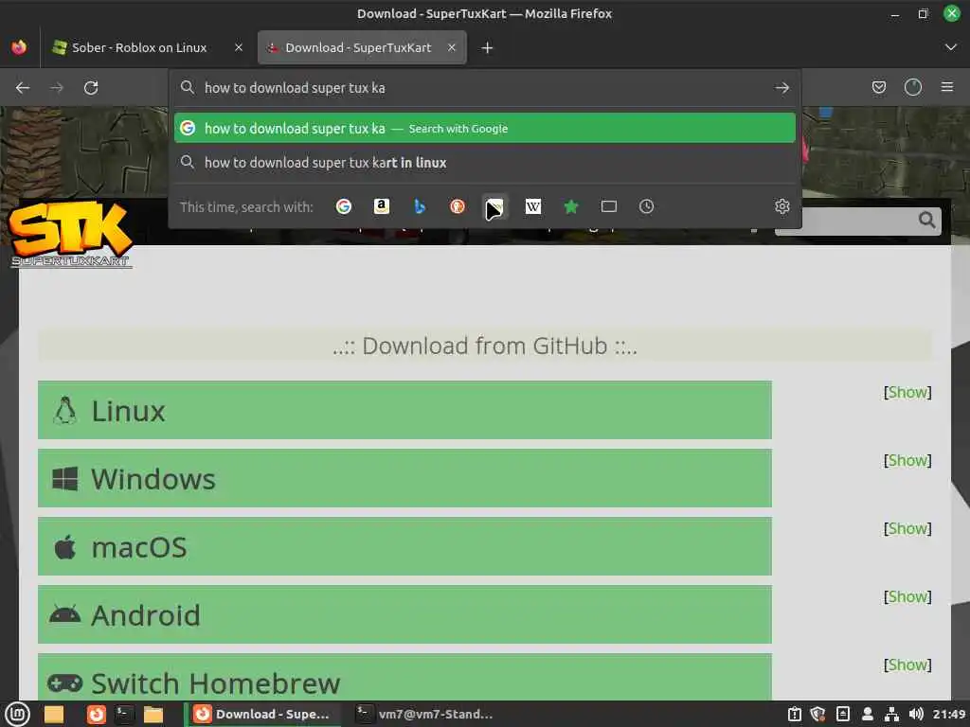Launch Firefox from taskbar launcher
This screenshot has width=970, height=727.
96,714
